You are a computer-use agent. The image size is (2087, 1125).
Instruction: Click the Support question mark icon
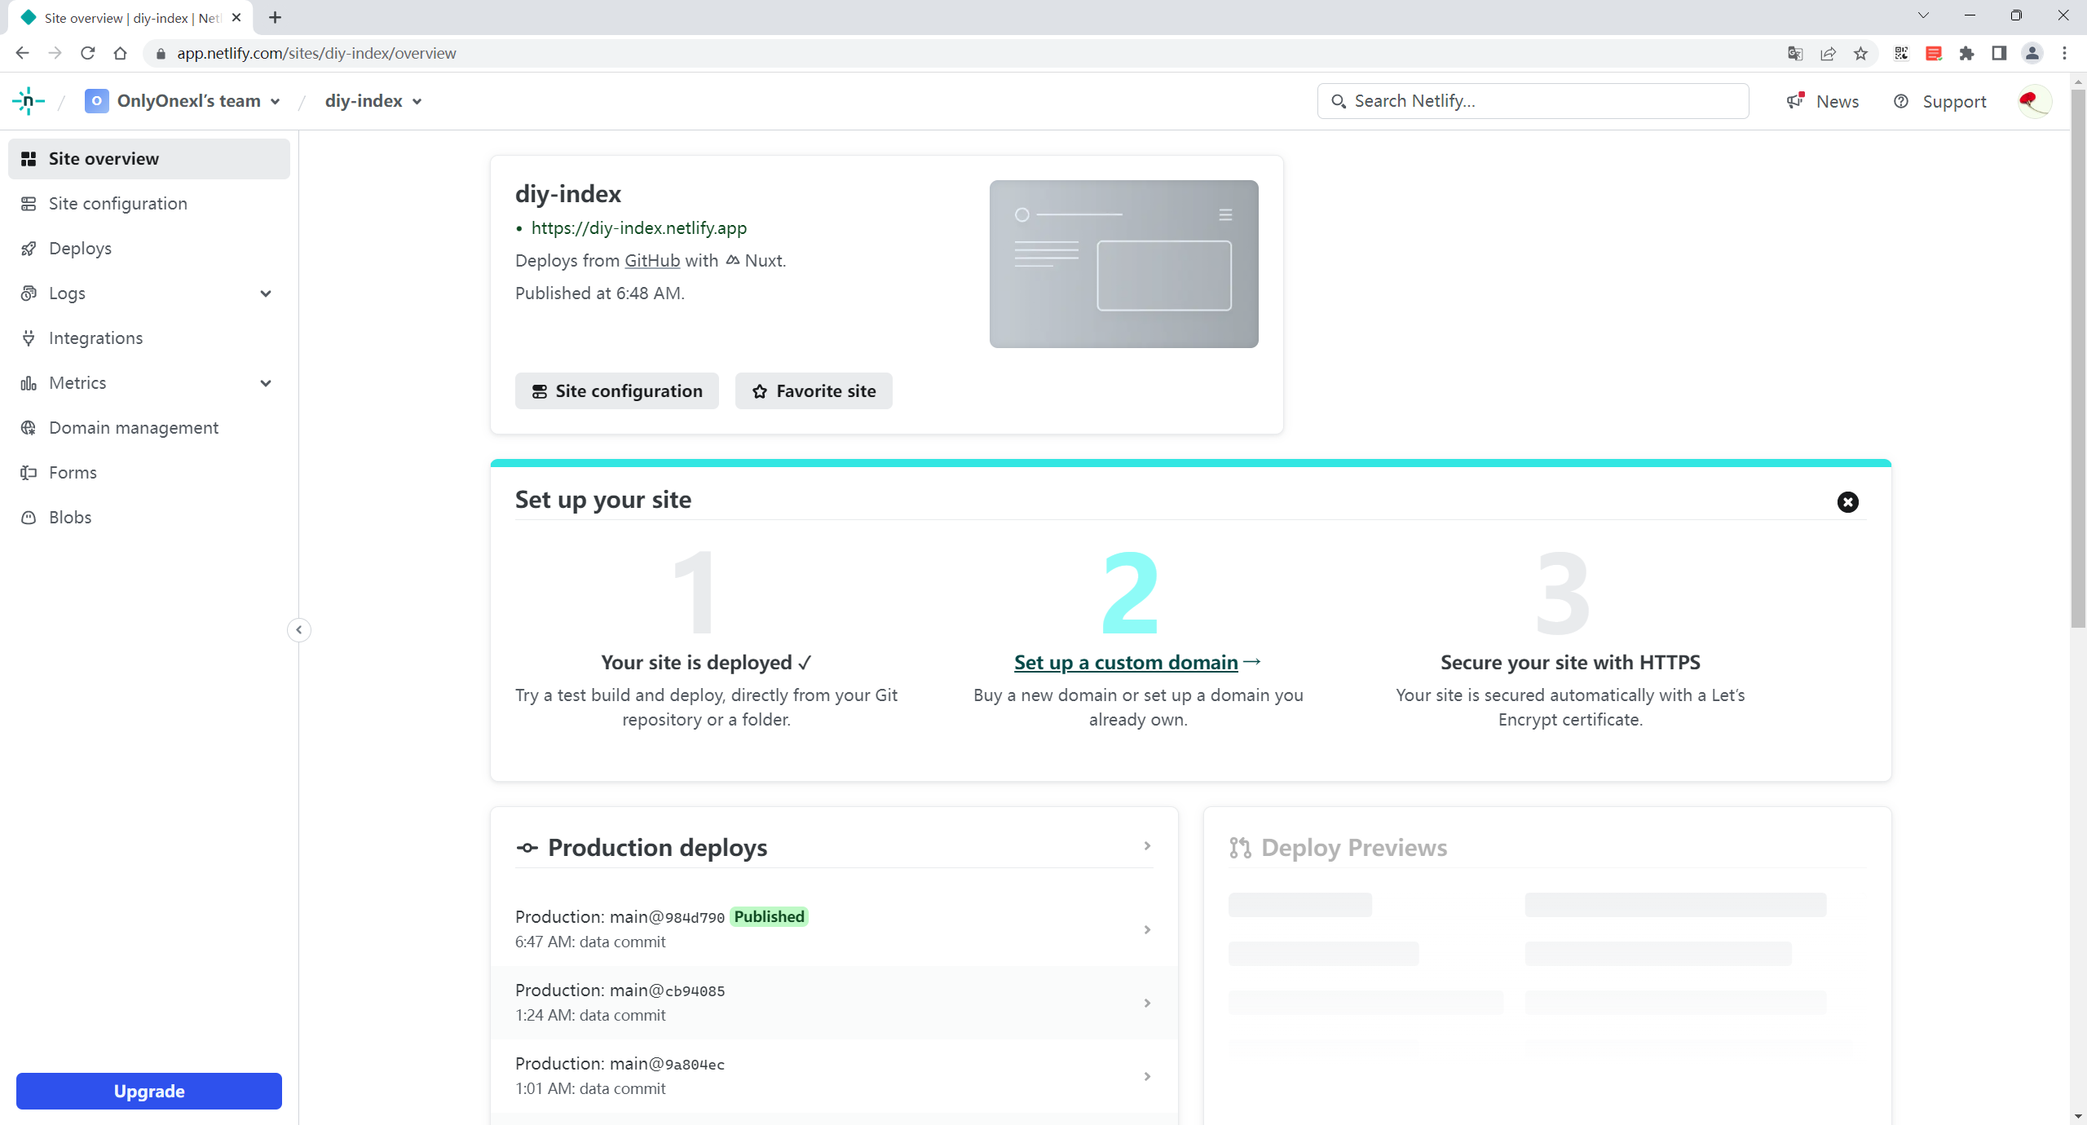1900,101
